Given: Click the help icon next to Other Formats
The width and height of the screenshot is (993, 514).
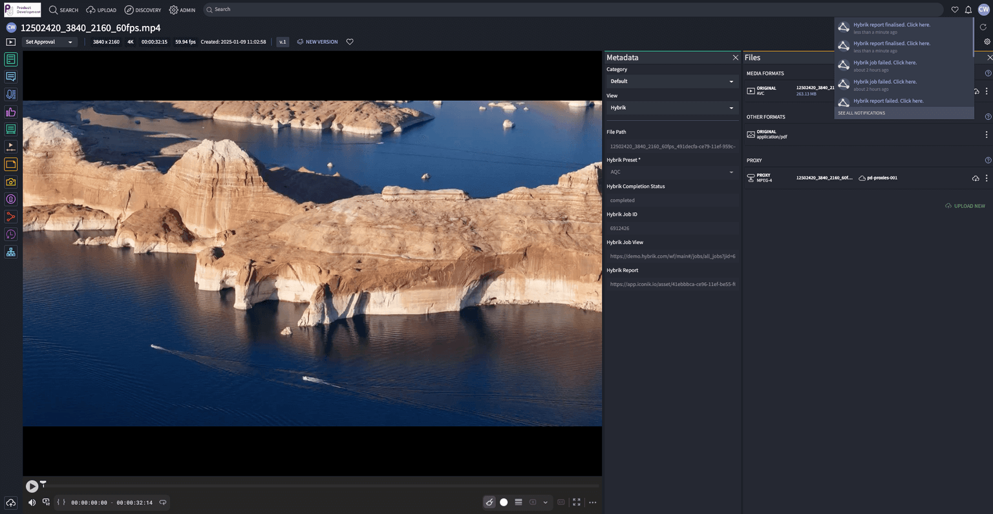Looking at the screenshot, I should pyautogui.click(x=988, y=117).
